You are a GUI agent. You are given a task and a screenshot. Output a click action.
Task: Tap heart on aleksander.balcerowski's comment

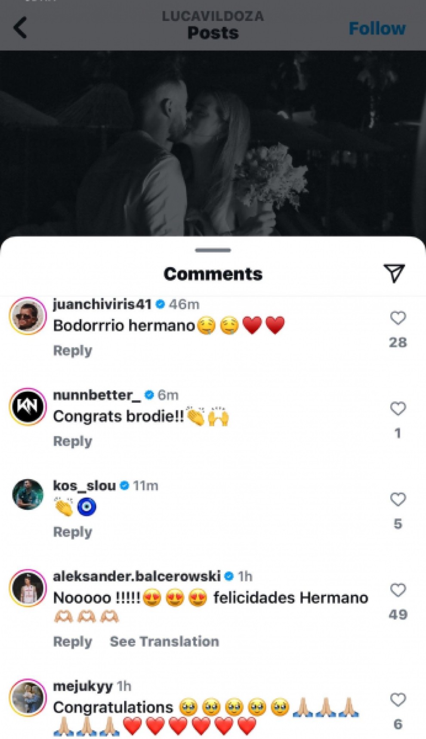[398, 590]
